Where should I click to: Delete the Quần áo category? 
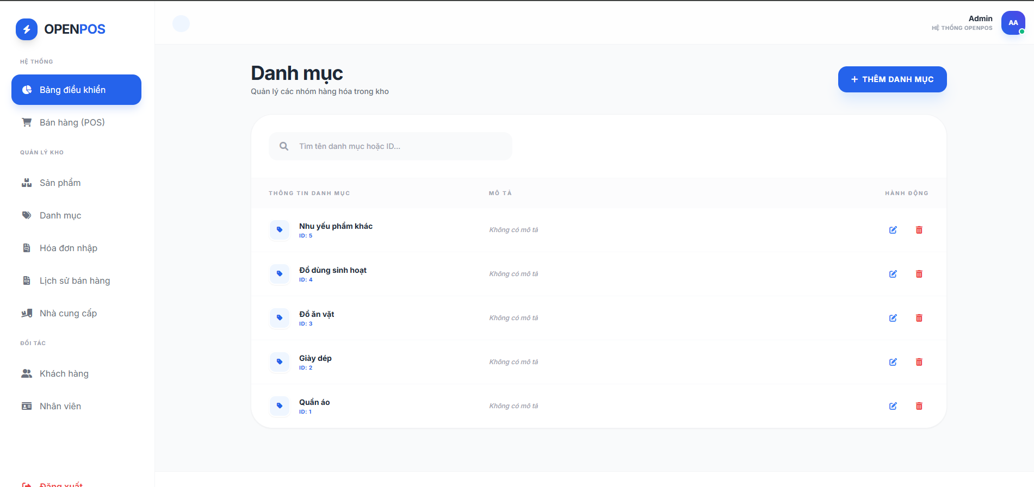pyautogui.click(x=919, y=406)
